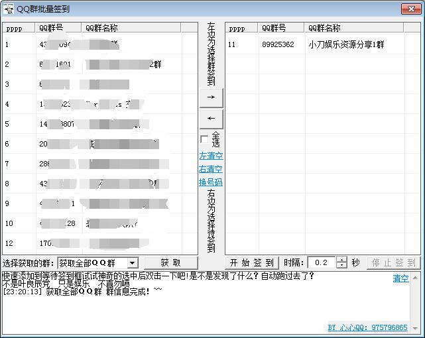
Task: Select row 8 in left group list
Action: [100, 184]
